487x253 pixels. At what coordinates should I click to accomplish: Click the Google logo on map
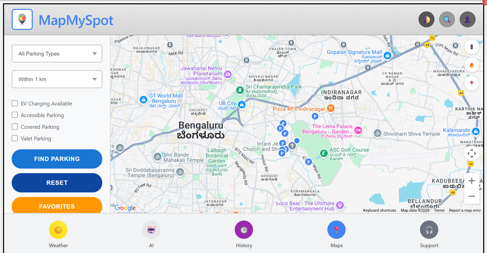coord(125,208)
